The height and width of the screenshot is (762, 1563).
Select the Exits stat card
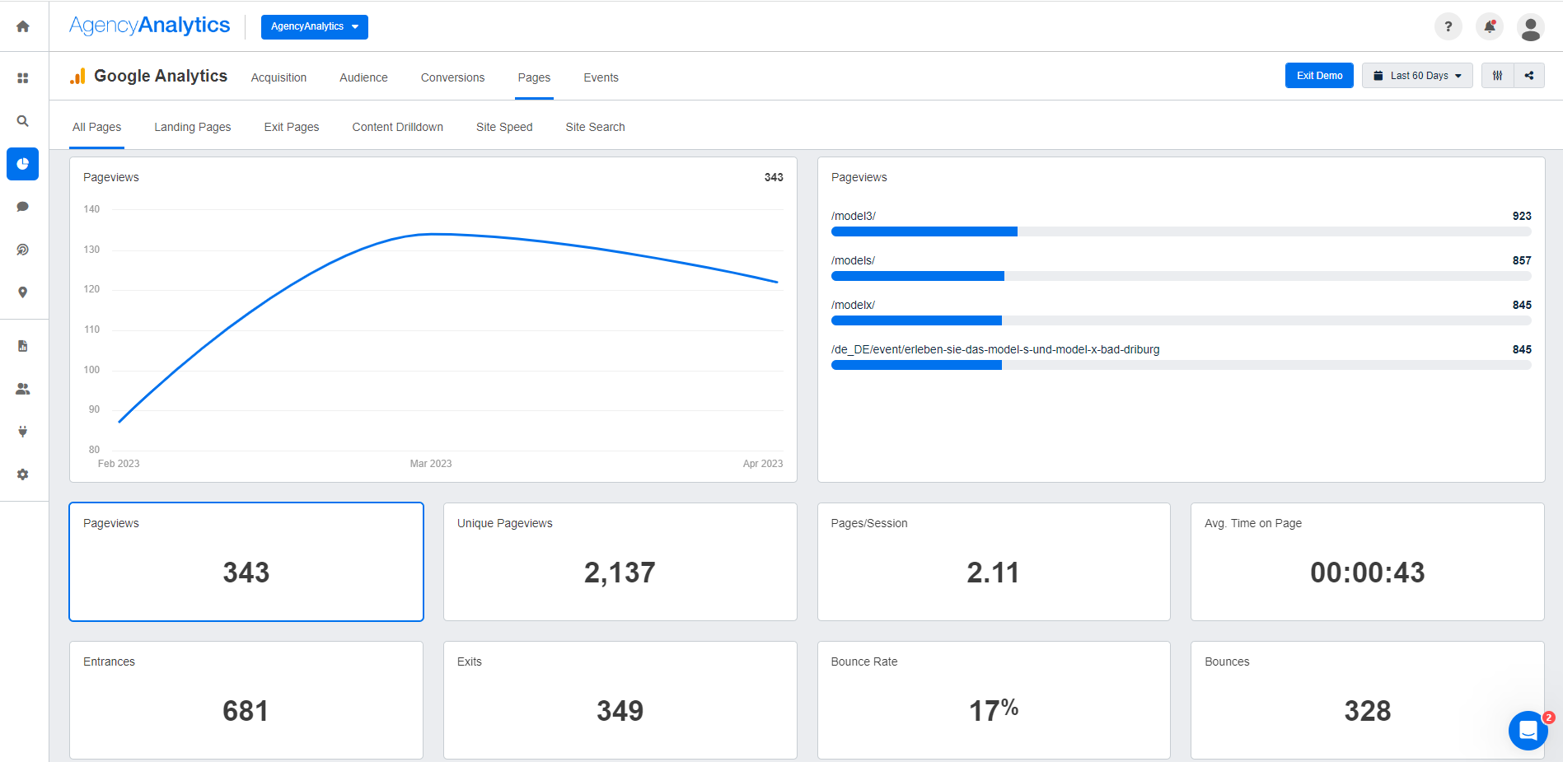coord(620,700)
